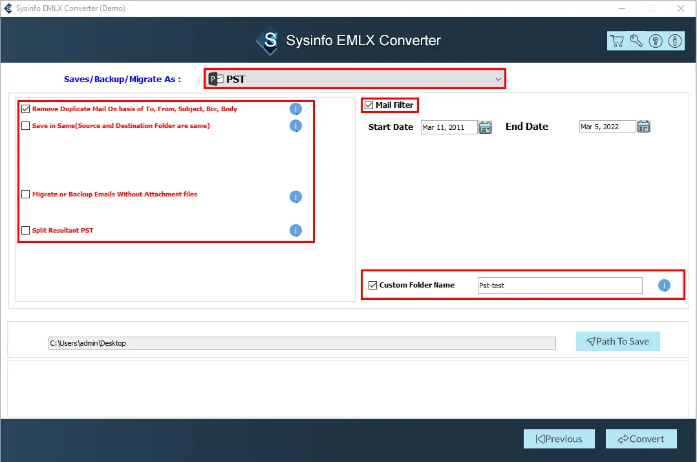Enable Split Resultant PST checkbox
The image size is (697, 462).
26,230
